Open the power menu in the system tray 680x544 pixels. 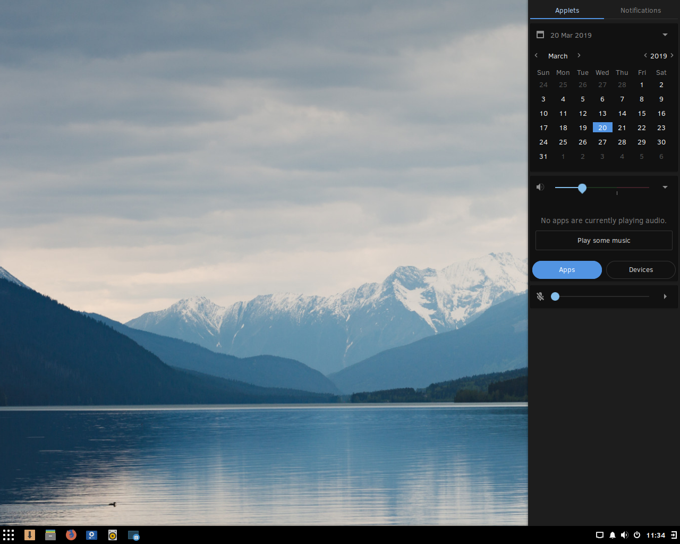pyautogui.click(x=637, y=535)
